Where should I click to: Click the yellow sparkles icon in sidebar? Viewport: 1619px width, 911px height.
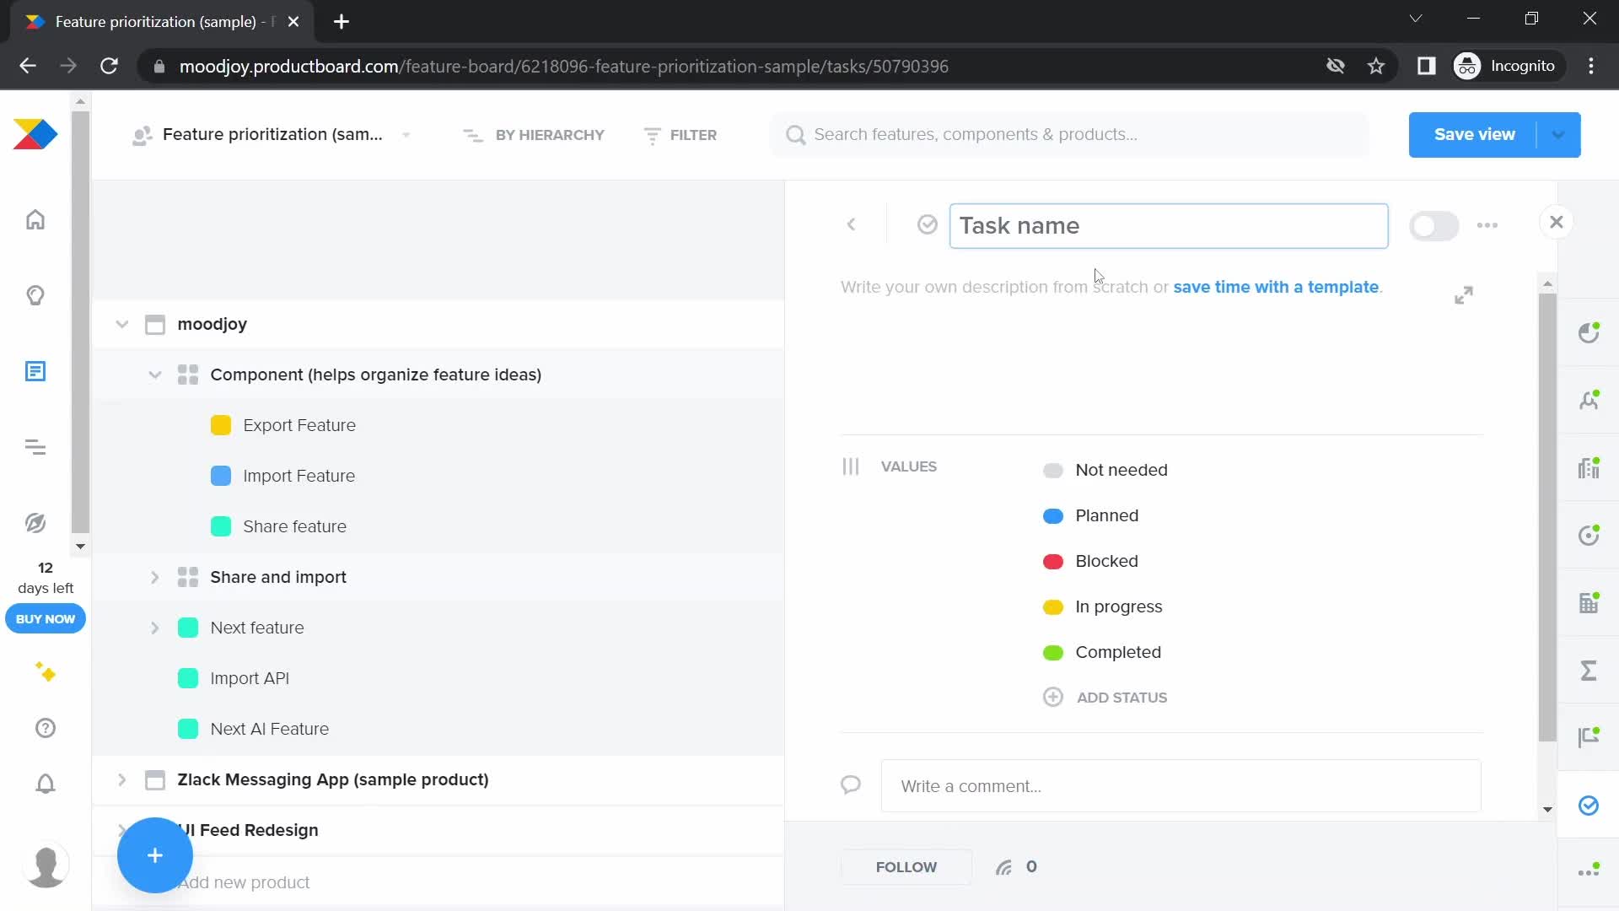(x=46, y=672)
